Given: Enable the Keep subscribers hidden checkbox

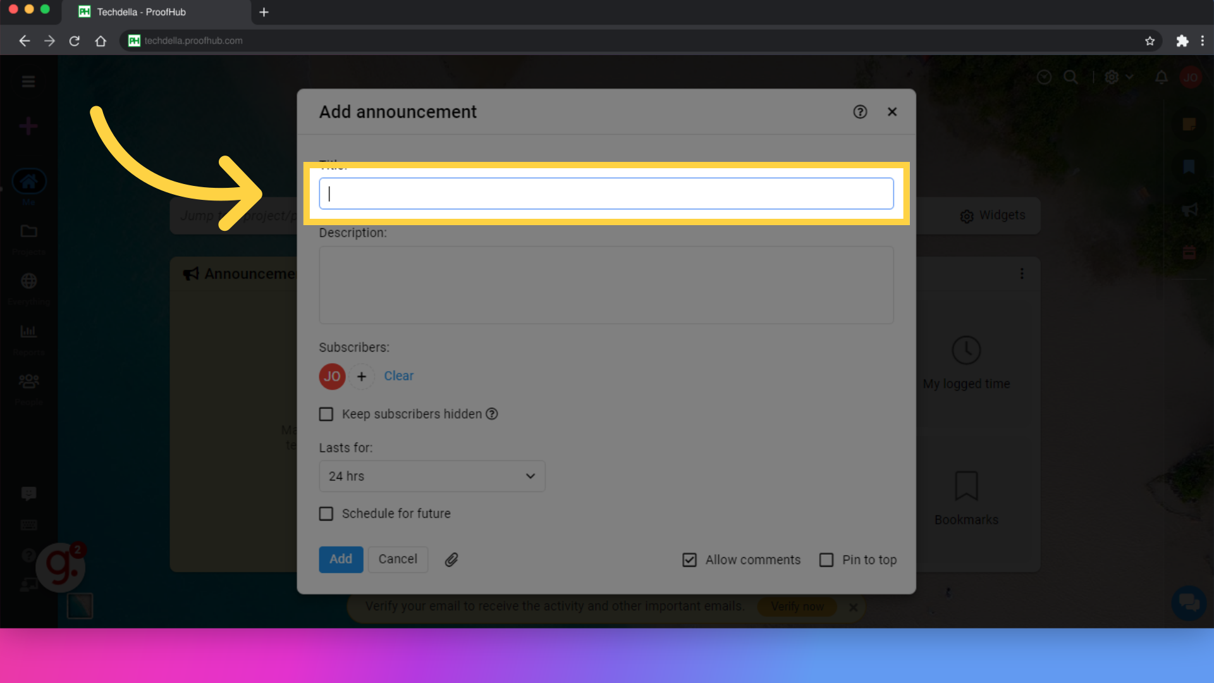Looking at the screenshot, I should [x=326, y=414].
